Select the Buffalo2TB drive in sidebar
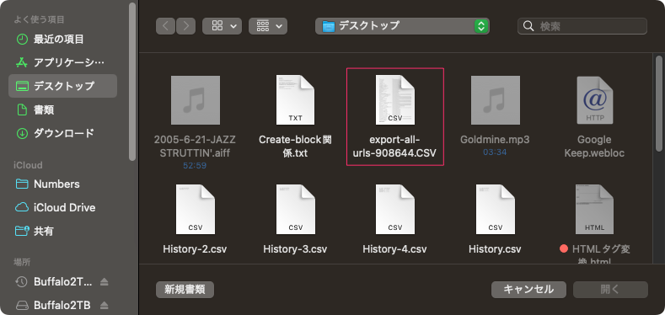Image resolution: width=665 pixels, height=315 pixels. [x=62, y=305]
